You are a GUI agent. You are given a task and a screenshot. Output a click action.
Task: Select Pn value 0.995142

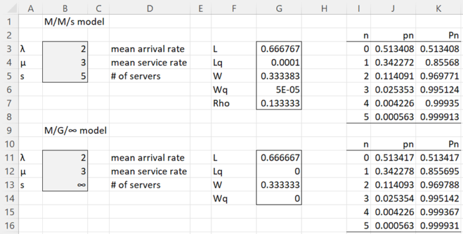coord(438,199)
